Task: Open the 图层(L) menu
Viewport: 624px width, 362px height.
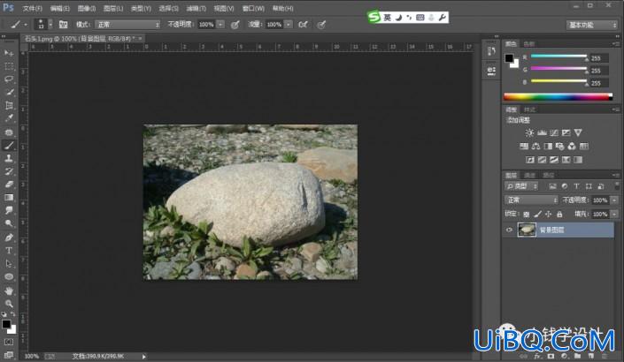Action: click(113, 8)
